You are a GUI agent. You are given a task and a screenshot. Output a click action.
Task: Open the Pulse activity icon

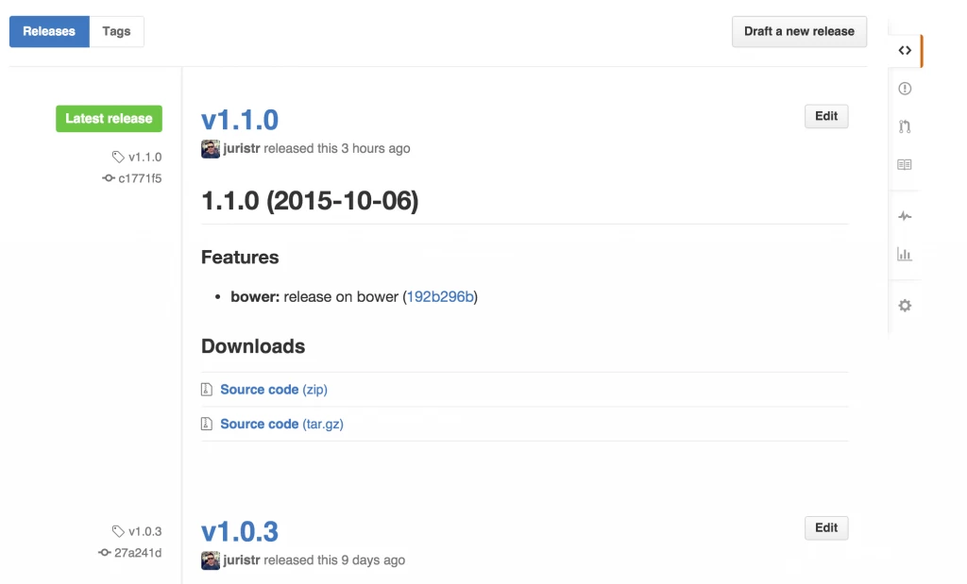(x=905, y=216)
